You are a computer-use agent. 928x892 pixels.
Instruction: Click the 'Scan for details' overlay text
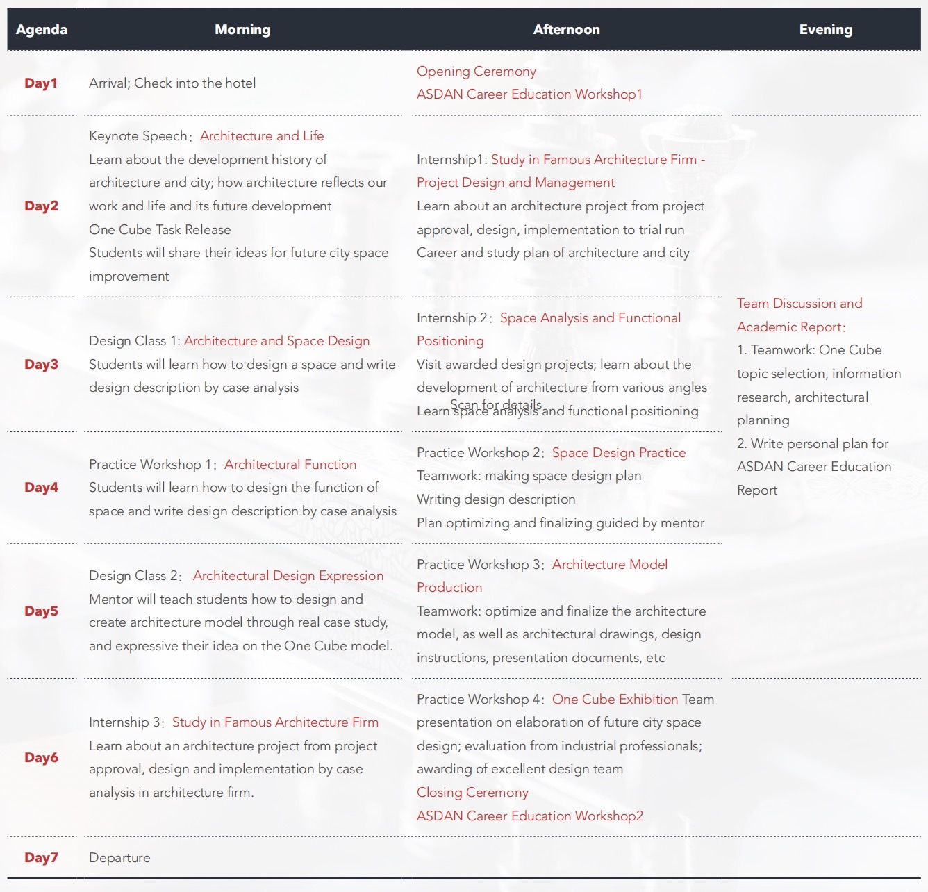coord(496,404)
